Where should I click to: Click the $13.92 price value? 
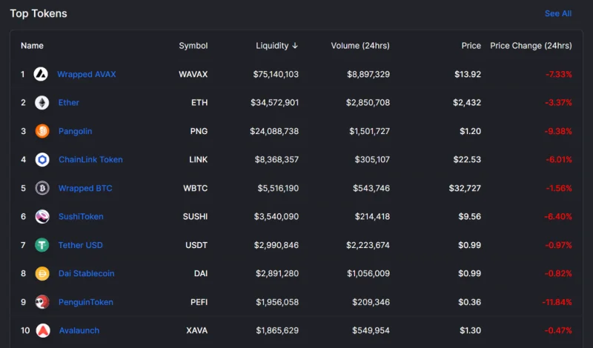point(468,74)
